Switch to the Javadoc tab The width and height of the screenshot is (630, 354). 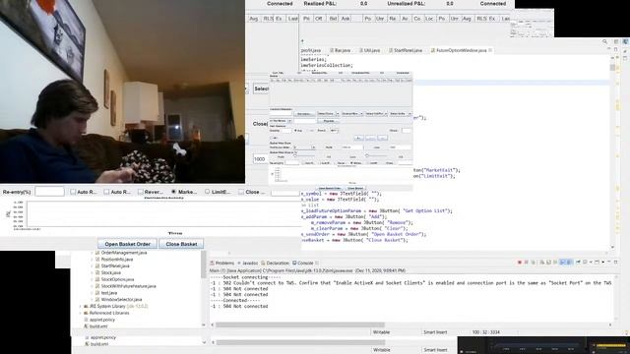pyautogui.click(x=247, y=263)
